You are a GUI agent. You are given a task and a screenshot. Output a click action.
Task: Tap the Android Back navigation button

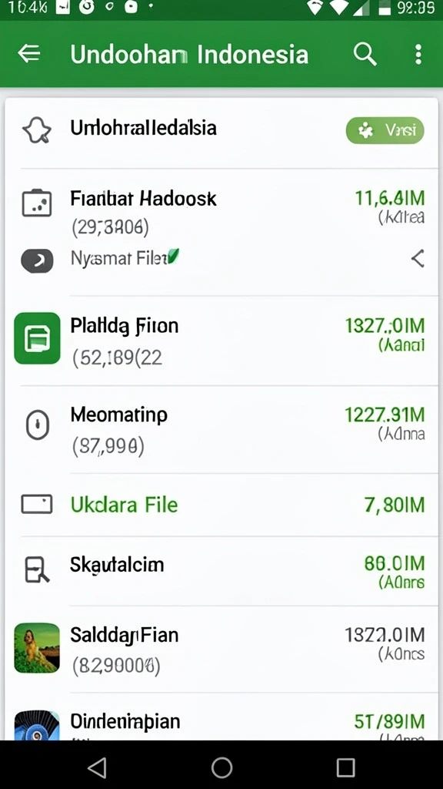click(97, 768)
